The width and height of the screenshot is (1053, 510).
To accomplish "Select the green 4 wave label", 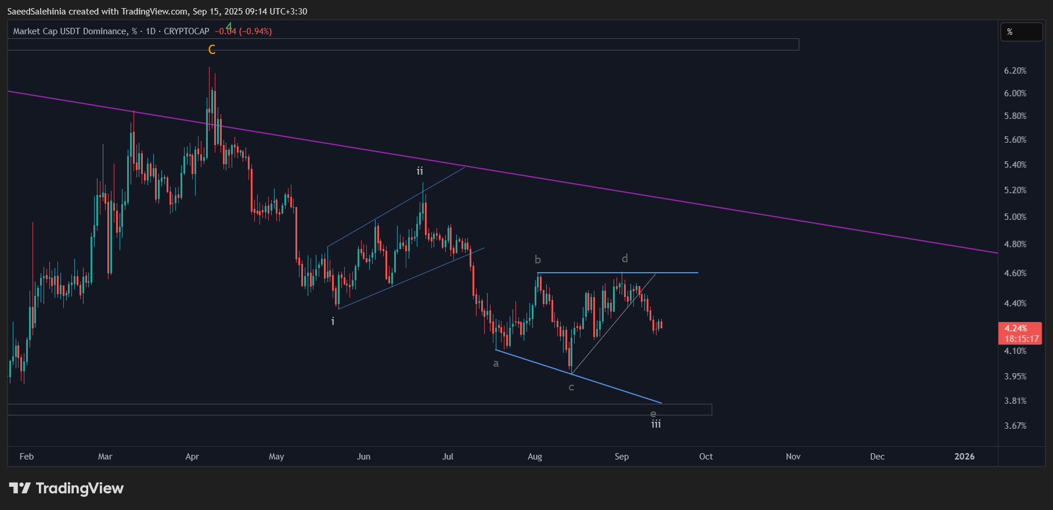I will point(229,26).
